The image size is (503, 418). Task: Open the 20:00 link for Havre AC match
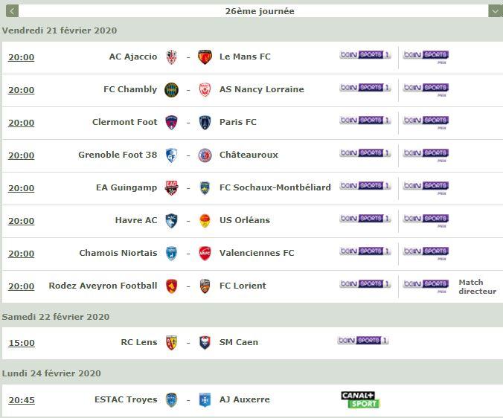click(21, 221)
